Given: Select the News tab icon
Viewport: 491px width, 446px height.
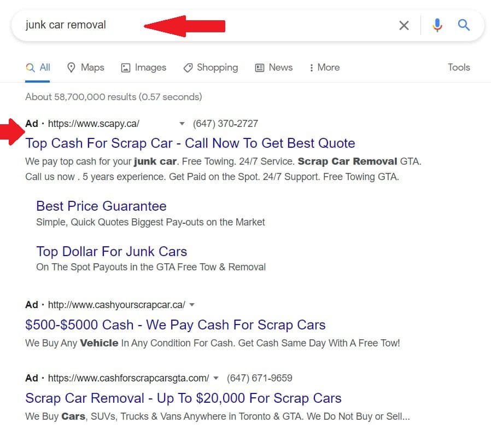Looking at the screenshot, I should pyautogui.click(x=260, y=67).
